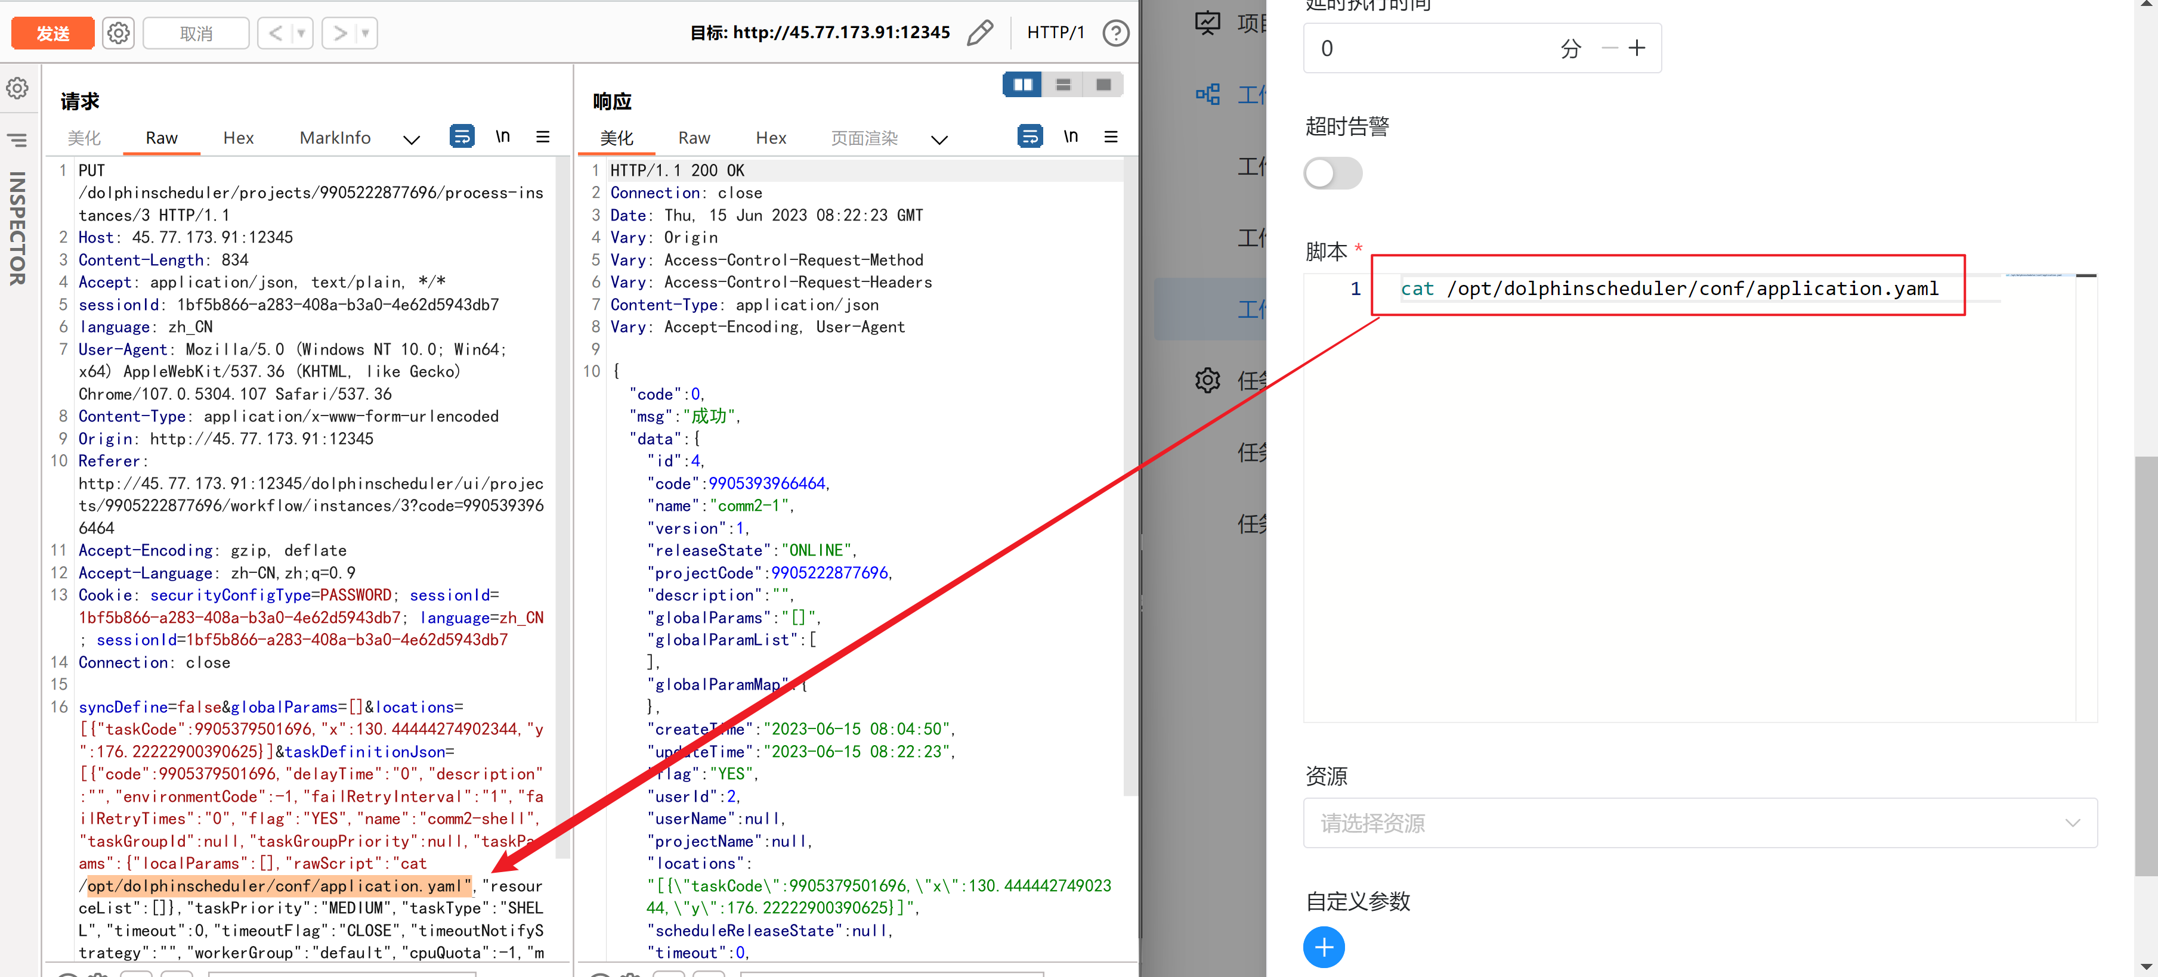Switch to stacked horizontal layout view
The image size is (2158, 977).
(1062, 85)
